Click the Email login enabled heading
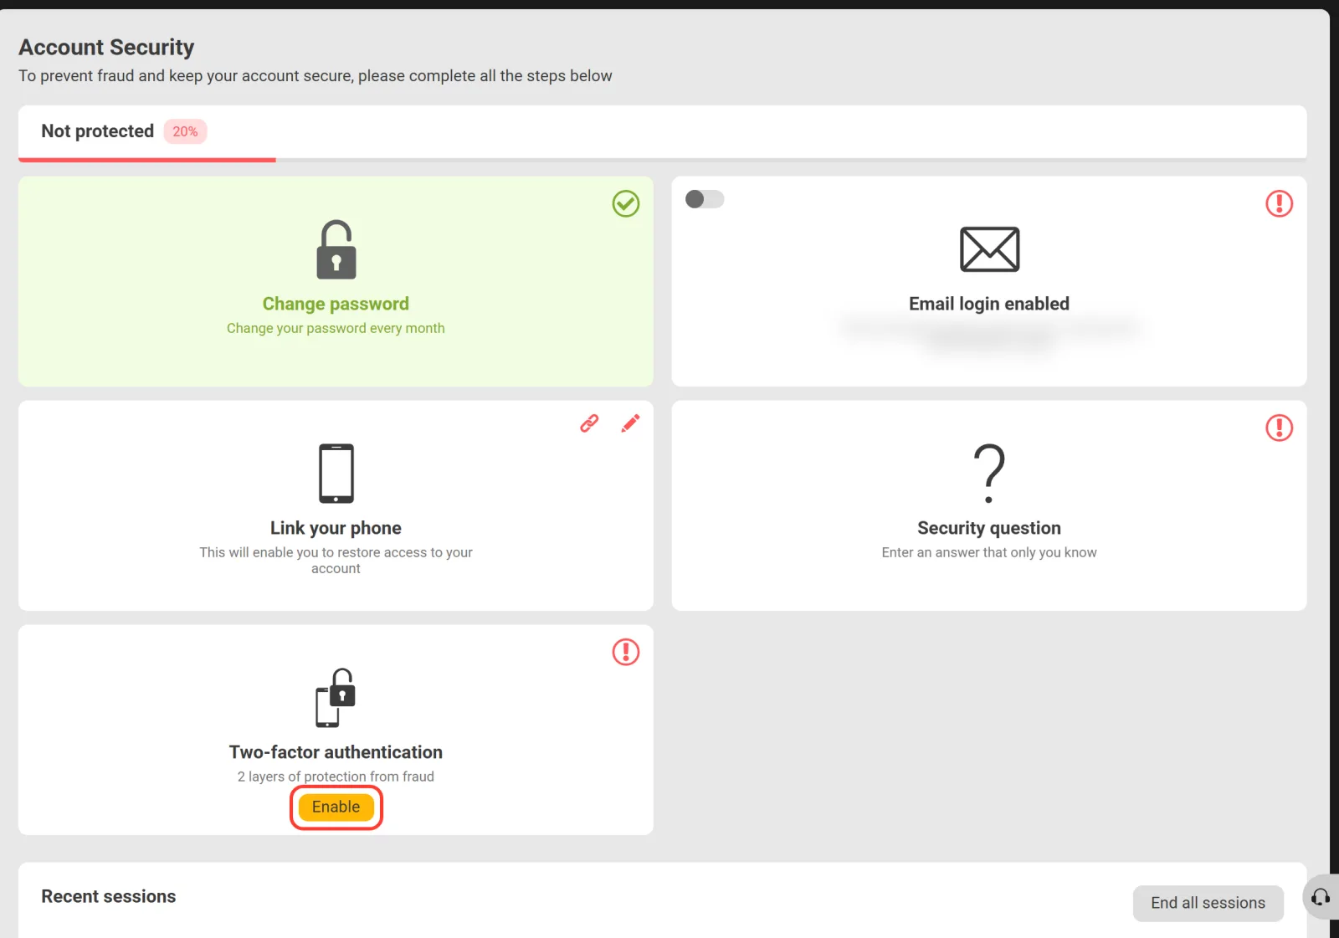Screen dimensions: 1339x938 click(x=989, y=304)
